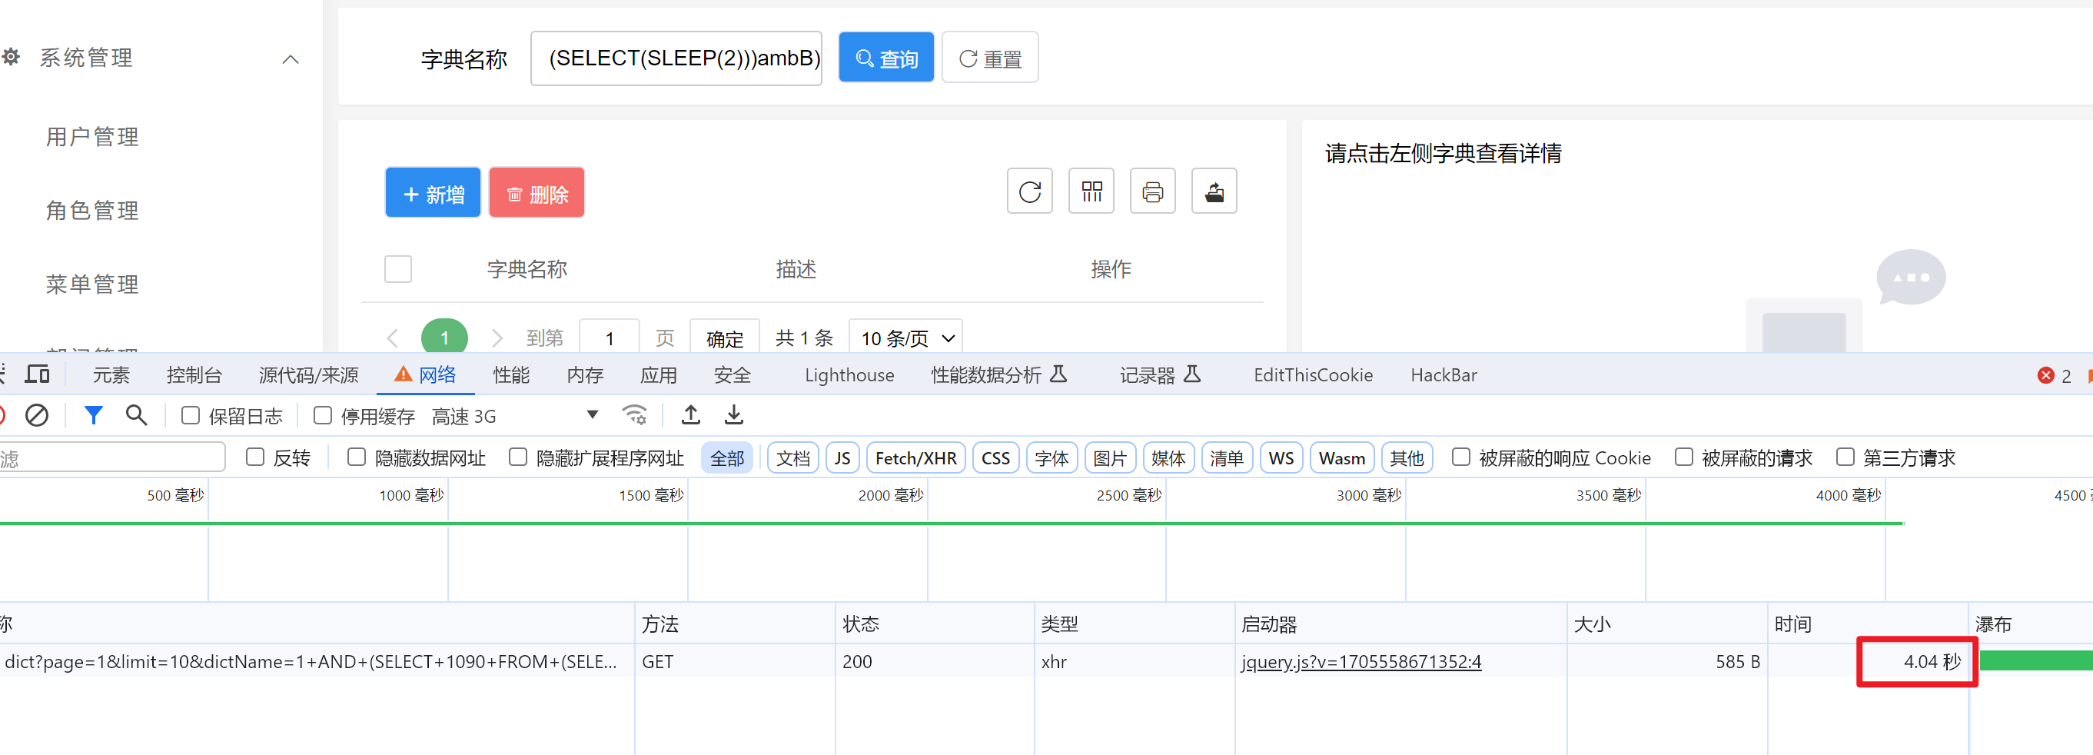Click the network filter text field
2093x755 pixels.
coord(112,457)
